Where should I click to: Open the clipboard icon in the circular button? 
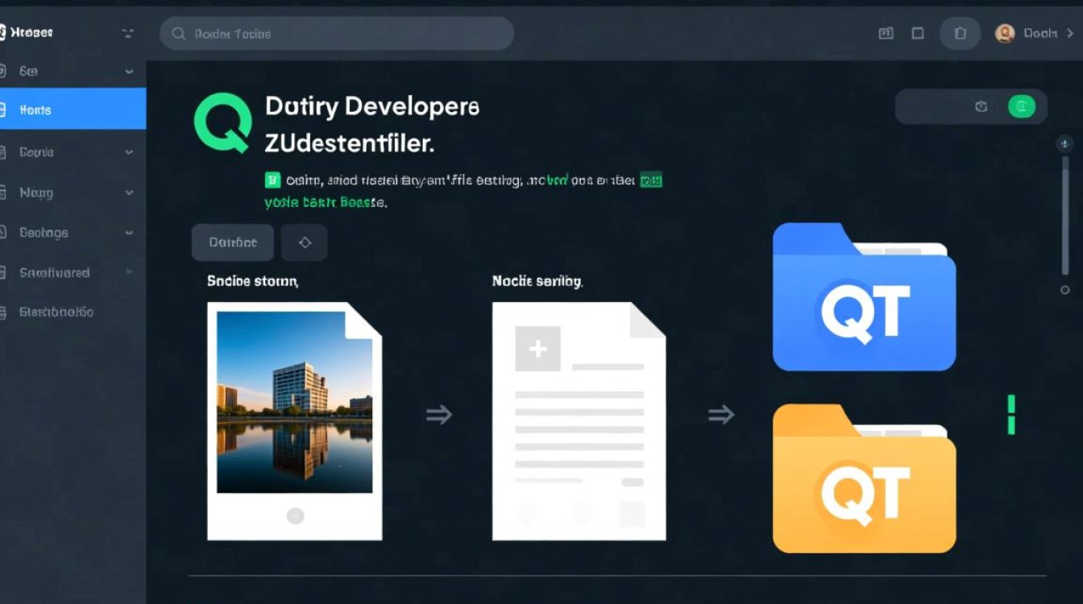tap(960, 34)
